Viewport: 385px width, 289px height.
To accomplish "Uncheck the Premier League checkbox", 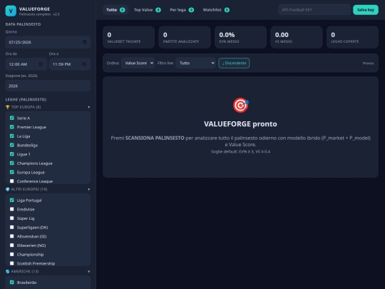I will click(12, 127).
